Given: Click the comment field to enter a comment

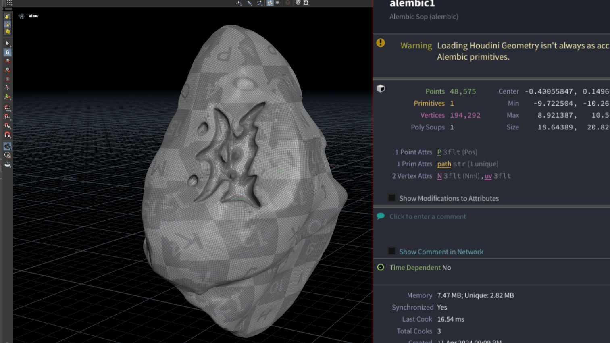Looking at the screenshot, I should [427, 216].
